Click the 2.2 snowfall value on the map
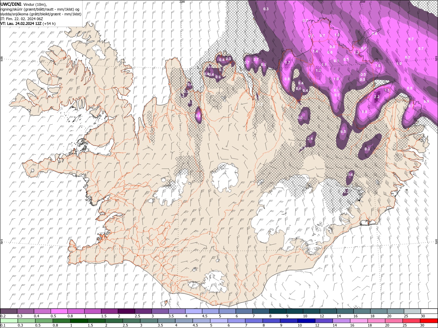 point(377,97)
